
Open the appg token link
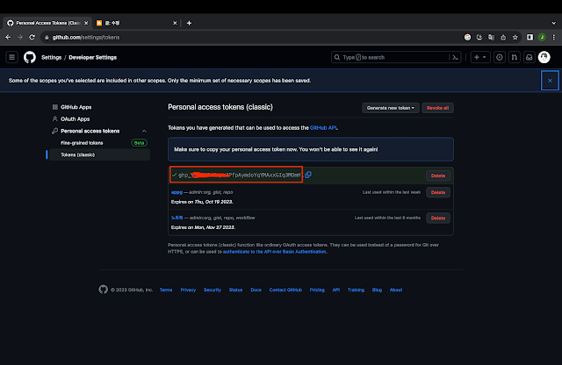[177, 192]
